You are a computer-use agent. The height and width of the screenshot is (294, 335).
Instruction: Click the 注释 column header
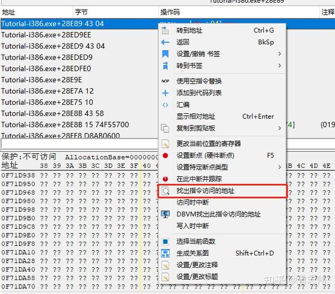click(x=327, y=12)
